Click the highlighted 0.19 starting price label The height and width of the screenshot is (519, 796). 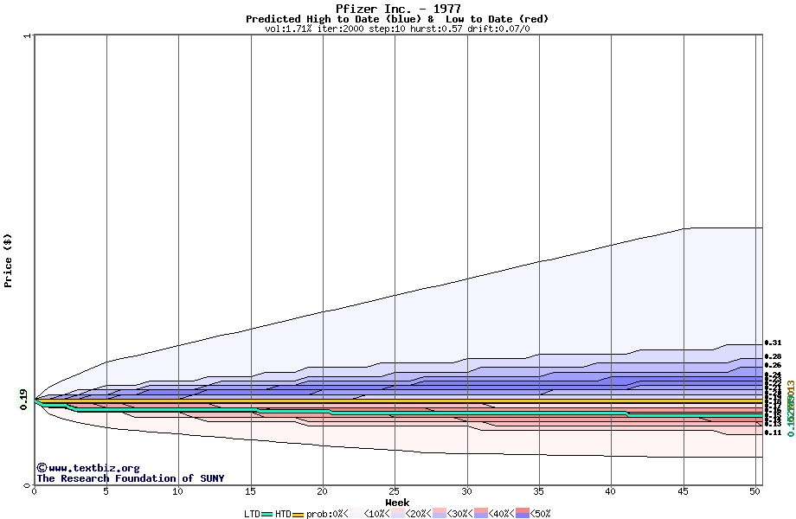(x=23, y=400)
